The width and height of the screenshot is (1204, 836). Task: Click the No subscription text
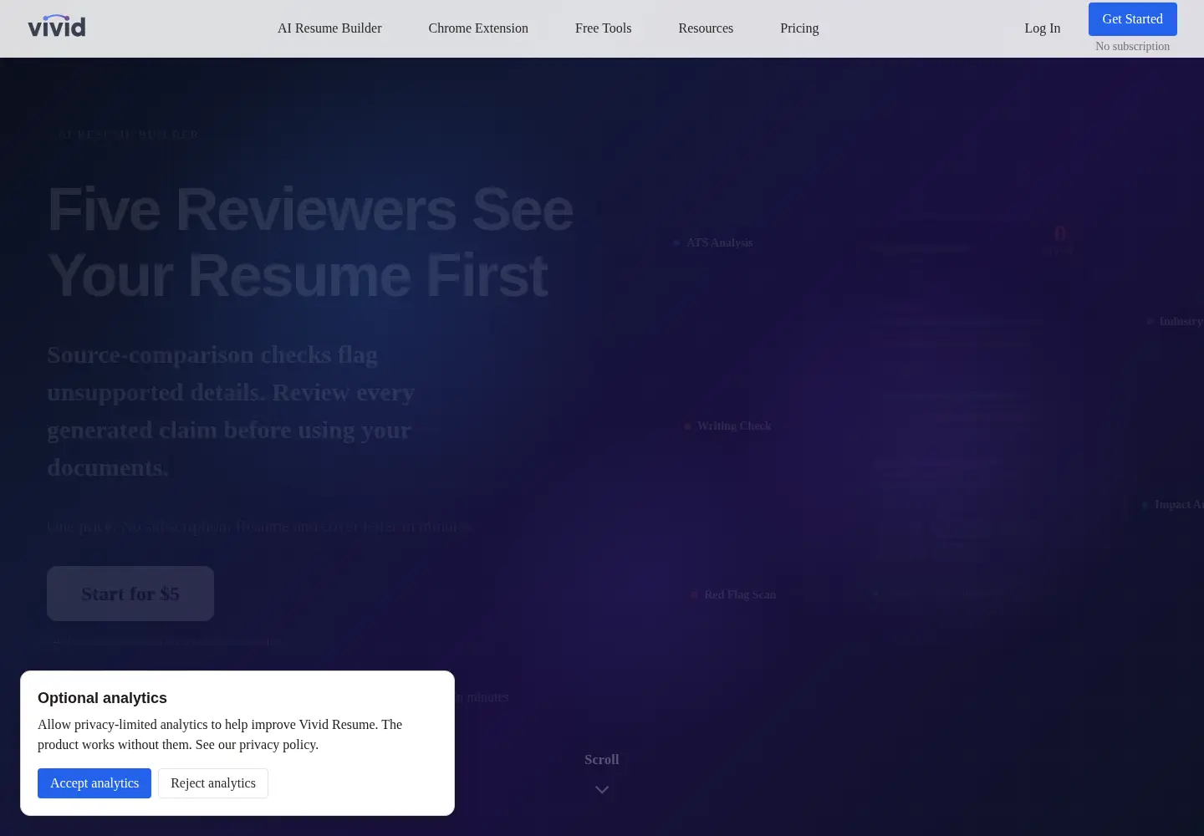pyautogui.click(x=1133, y=47)
